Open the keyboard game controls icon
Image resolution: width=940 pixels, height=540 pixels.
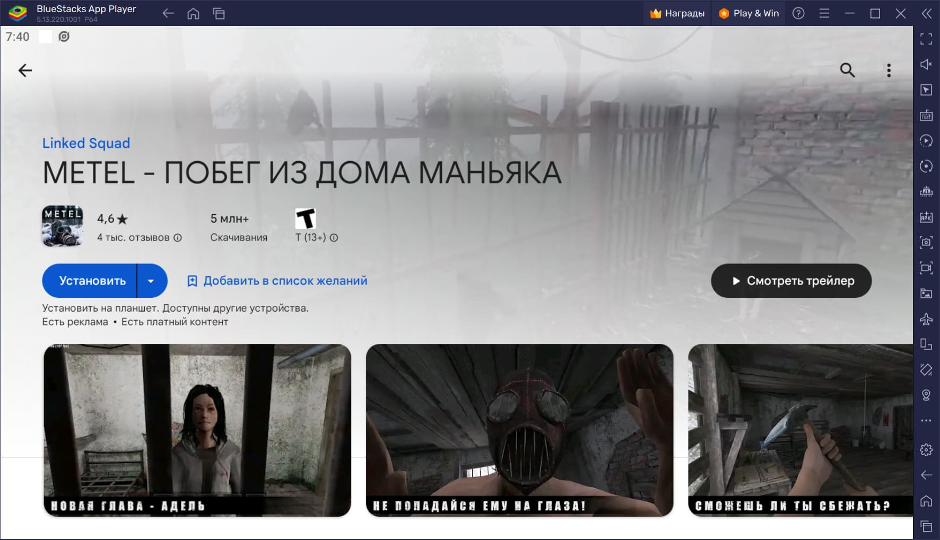(x=926, y=115)
